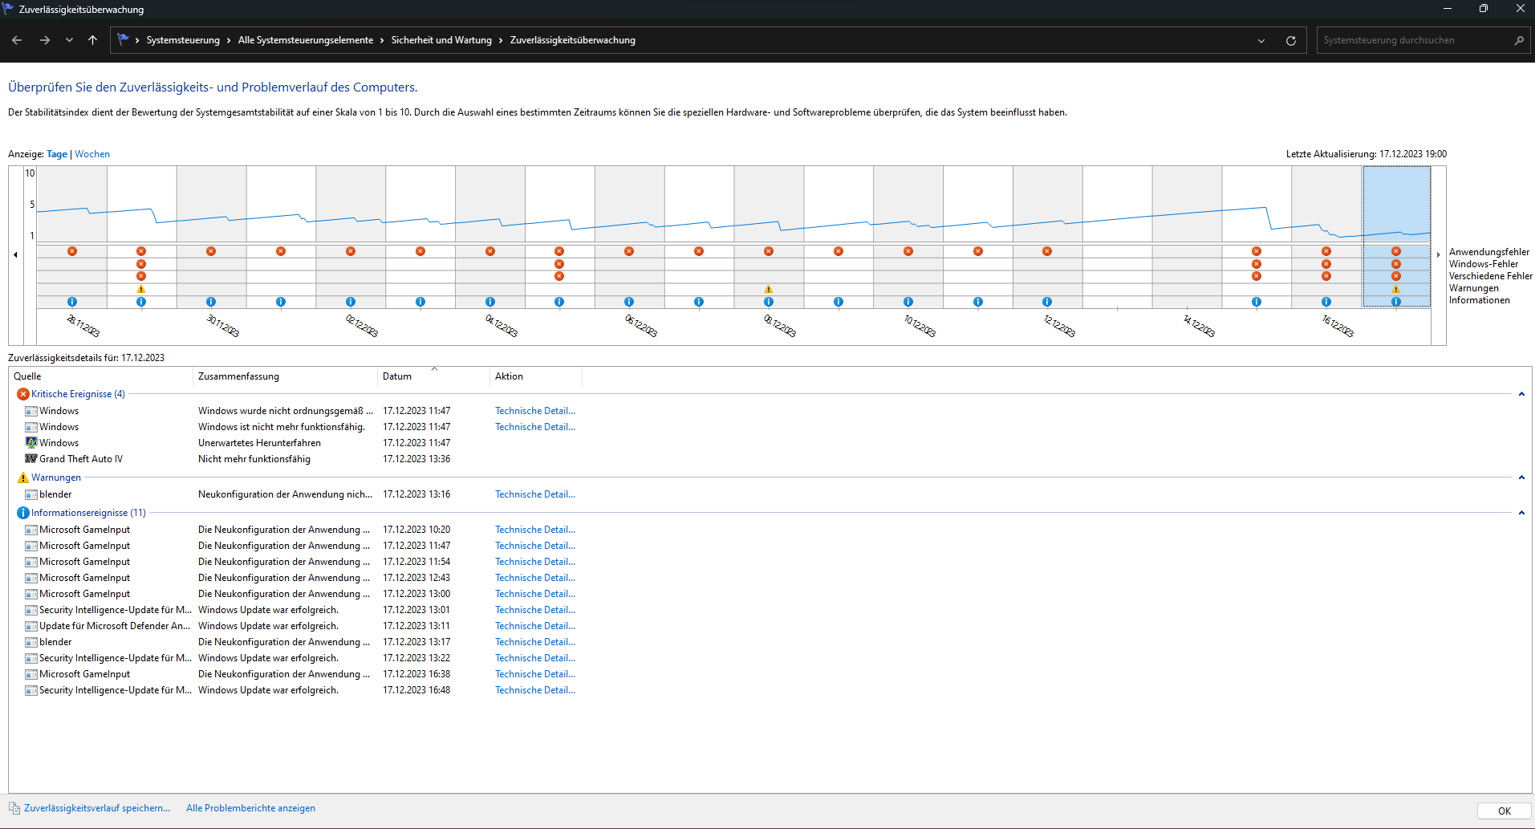Select the application failure icon for 06.12.2023
1535x829 pixels.
(x=629, y=251)
